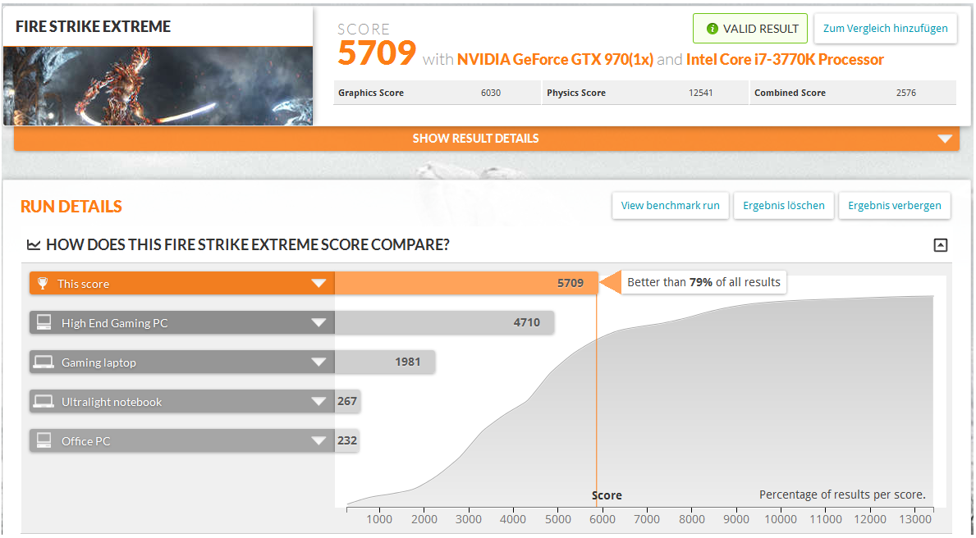The height and width of the screenshot is (538, 976).
Task: Click the Office PC score 232
Action: (x=347, y=440)
